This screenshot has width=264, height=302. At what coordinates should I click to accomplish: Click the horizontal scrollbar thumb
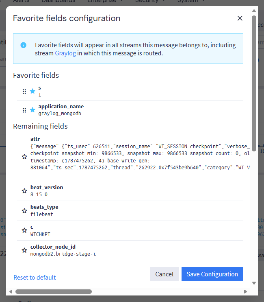pos(54,291)
